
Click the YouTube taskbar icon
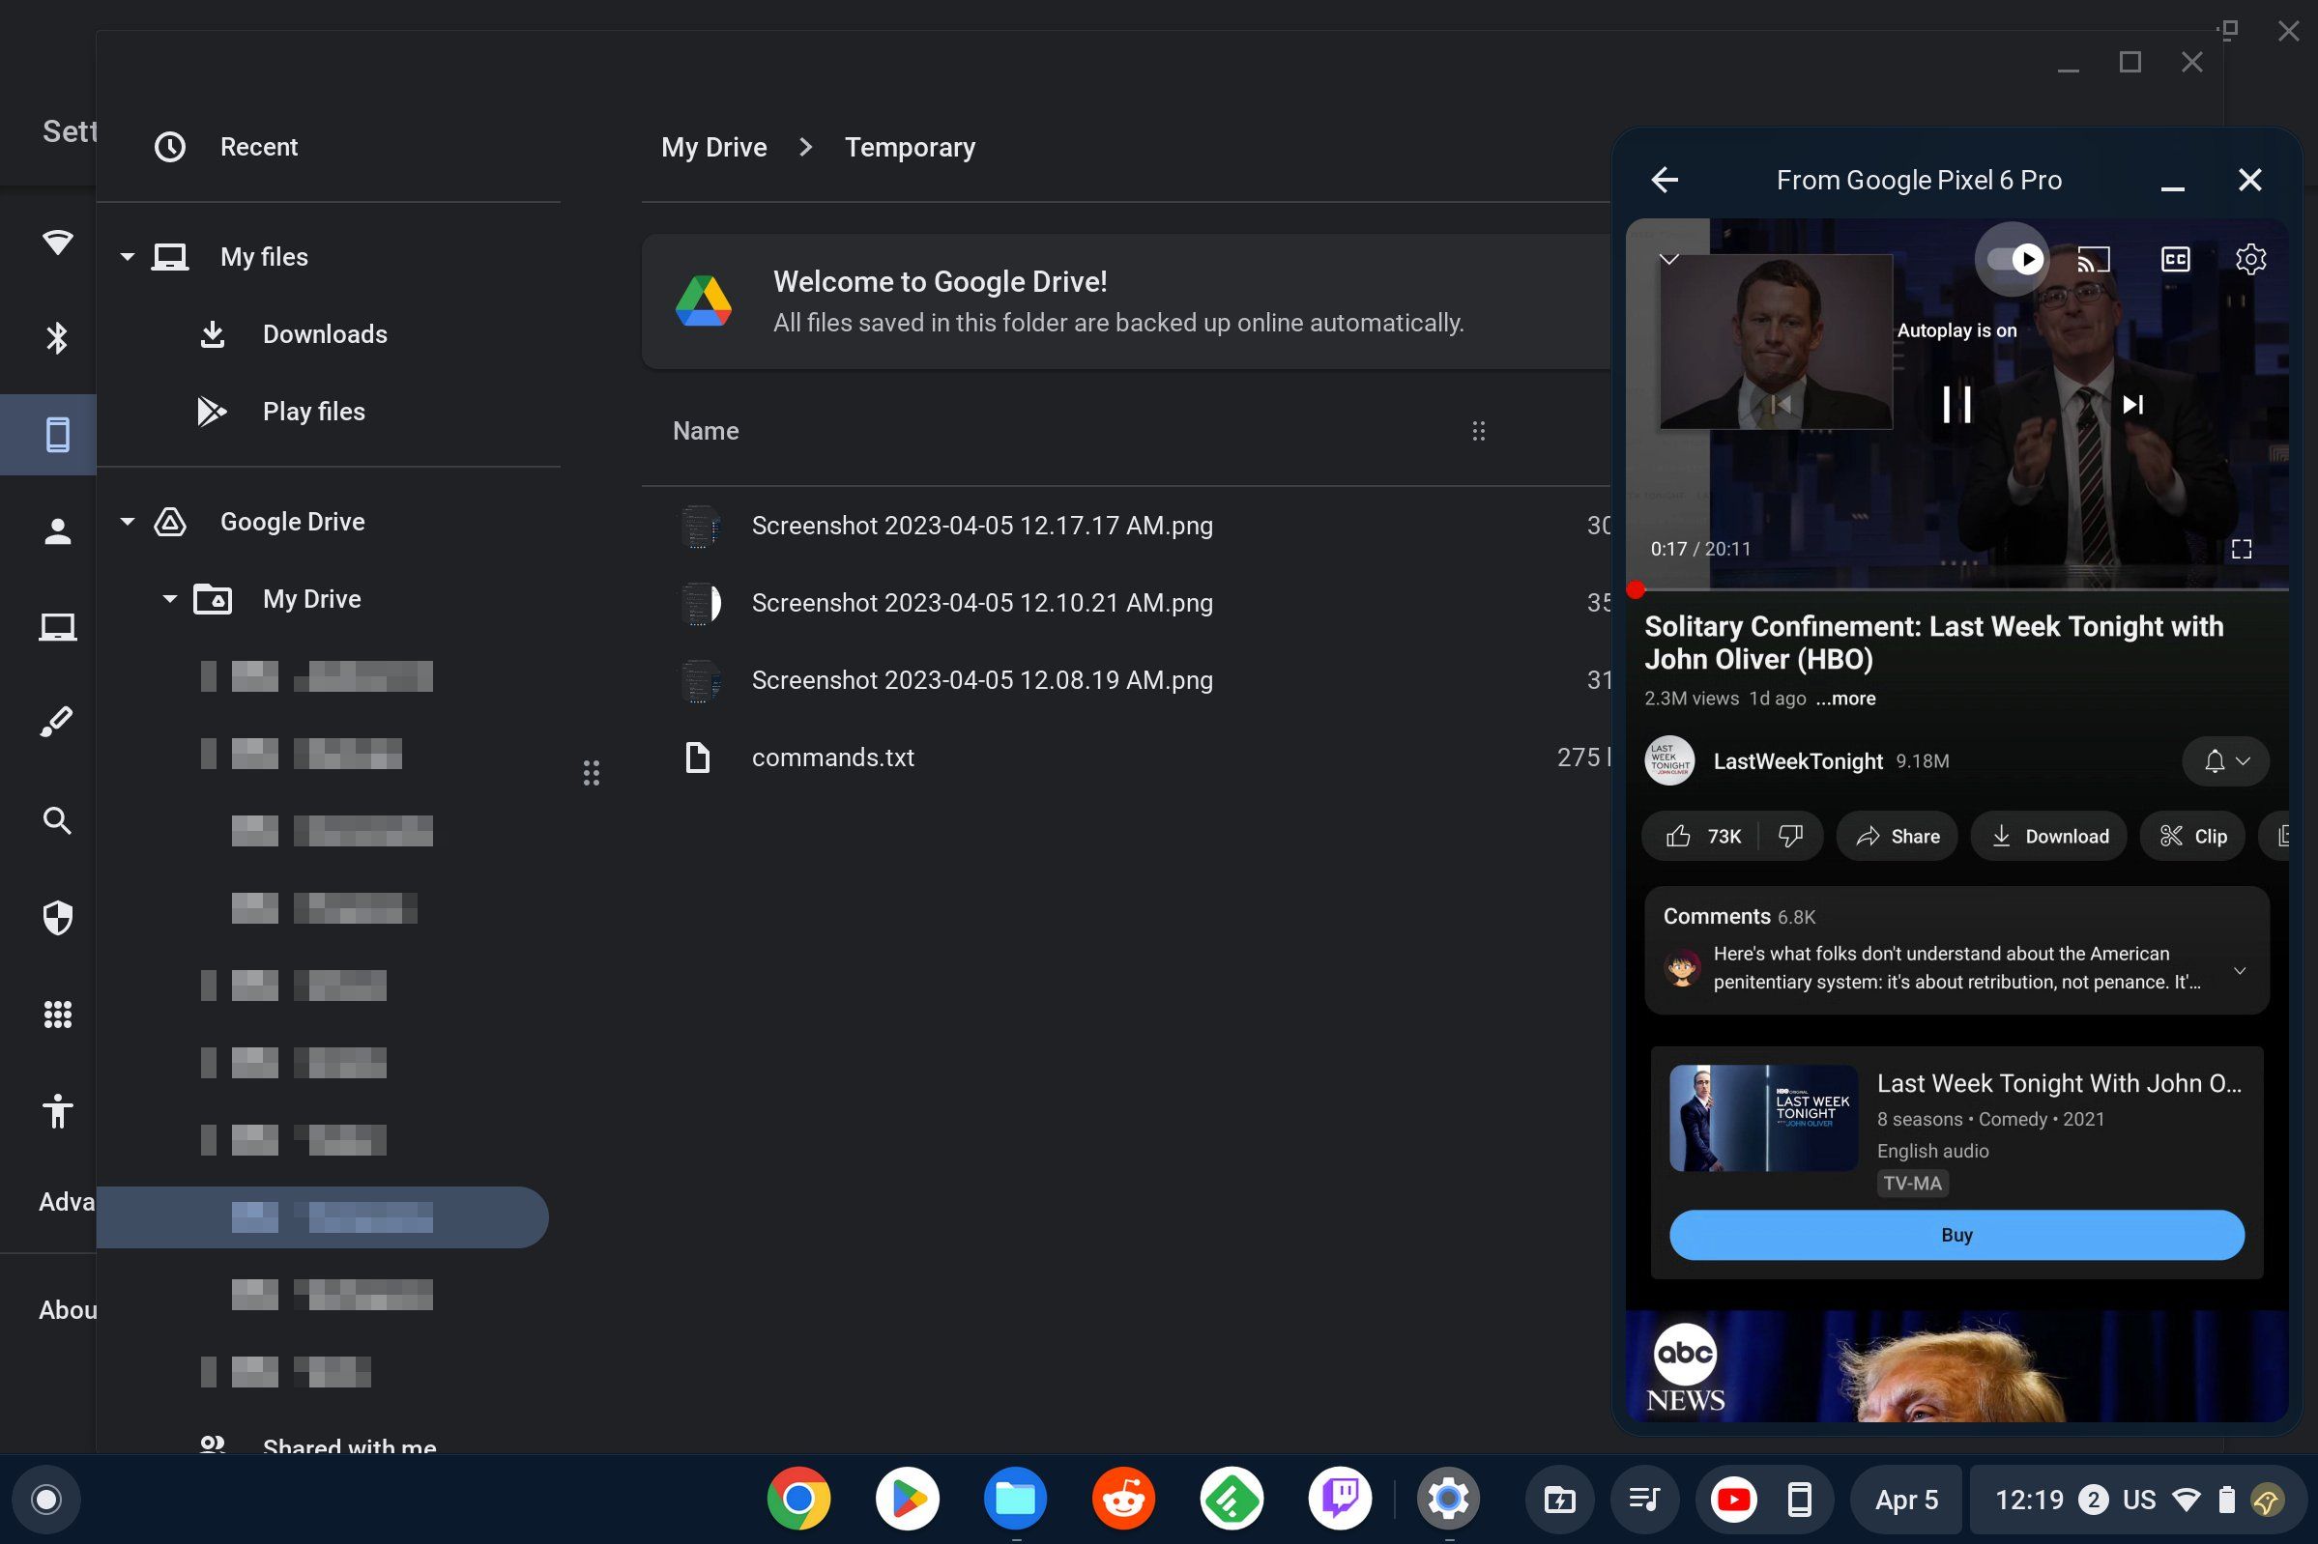click(x=1734, y=1496)
